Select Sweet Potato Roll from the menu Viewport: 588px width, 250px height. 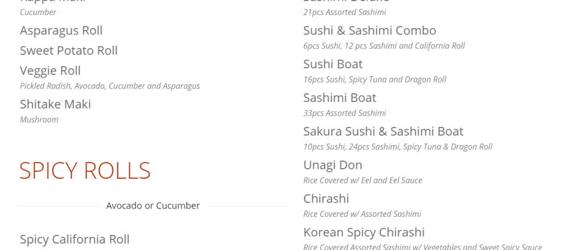(68, 51)
